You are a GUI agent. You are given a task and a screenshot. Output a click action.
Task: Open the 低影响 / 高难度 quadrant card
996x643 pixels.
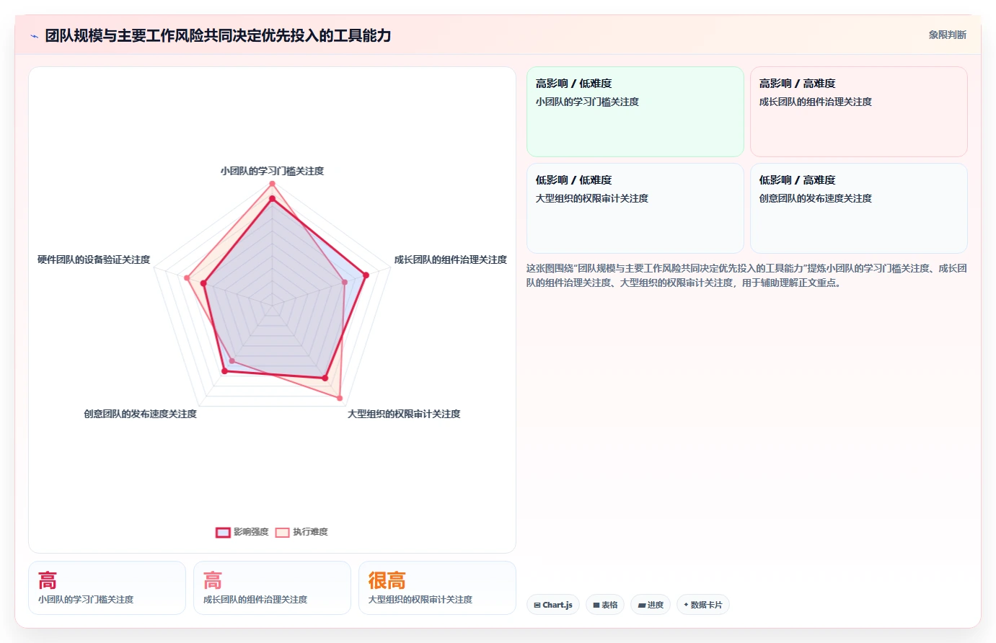(859, 208)
